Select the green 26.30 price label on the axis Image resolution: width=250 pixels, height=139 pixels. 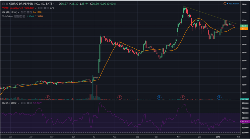244,26
